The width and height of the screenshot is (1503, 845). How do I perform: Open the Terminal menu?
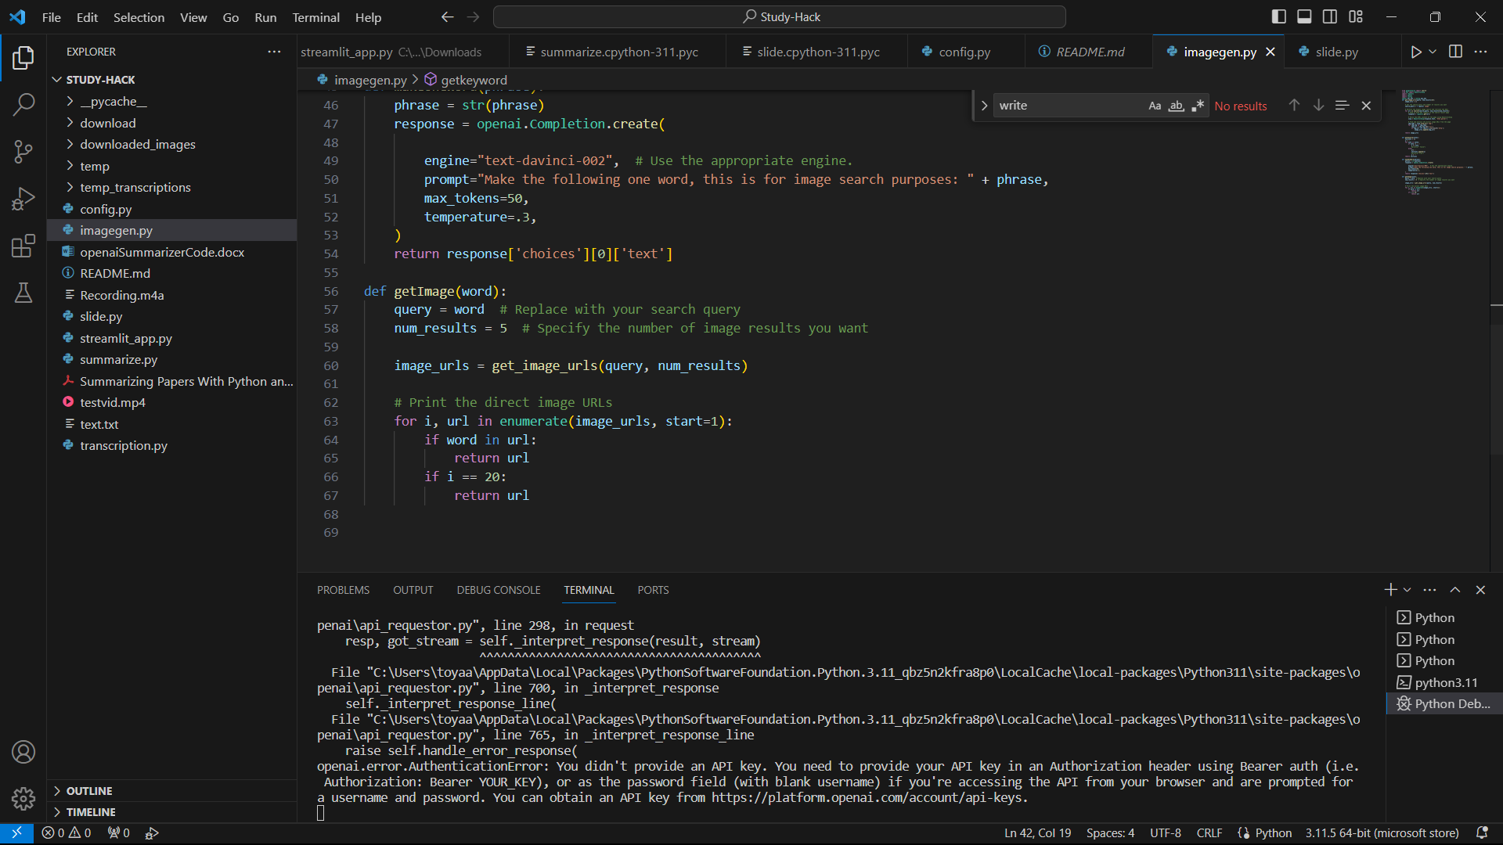[315, 17]
